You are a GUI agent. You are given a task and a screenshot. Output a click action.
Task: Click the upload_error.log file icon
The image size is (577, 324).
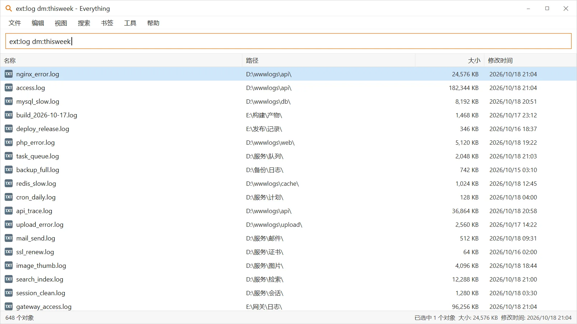point(9,224)
